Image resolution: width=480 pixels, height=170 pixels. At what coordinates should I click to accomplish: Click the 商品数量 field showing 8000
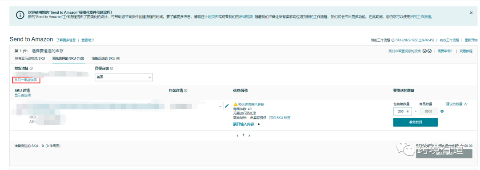[x=428, y=112]
